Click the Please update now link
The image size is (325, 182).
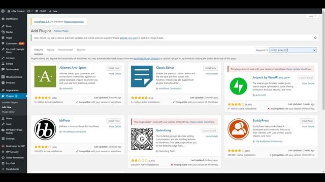click(74, 22)
